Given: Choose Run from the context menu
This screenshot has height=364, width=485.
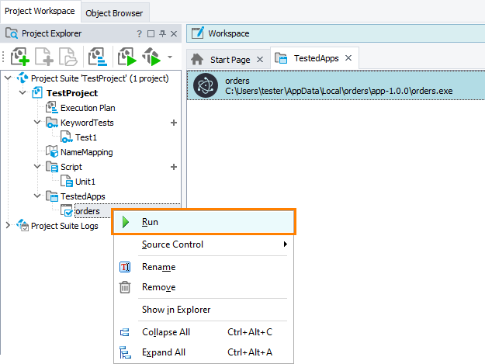Looking at the screenshot, I should [x=151, y=222].
